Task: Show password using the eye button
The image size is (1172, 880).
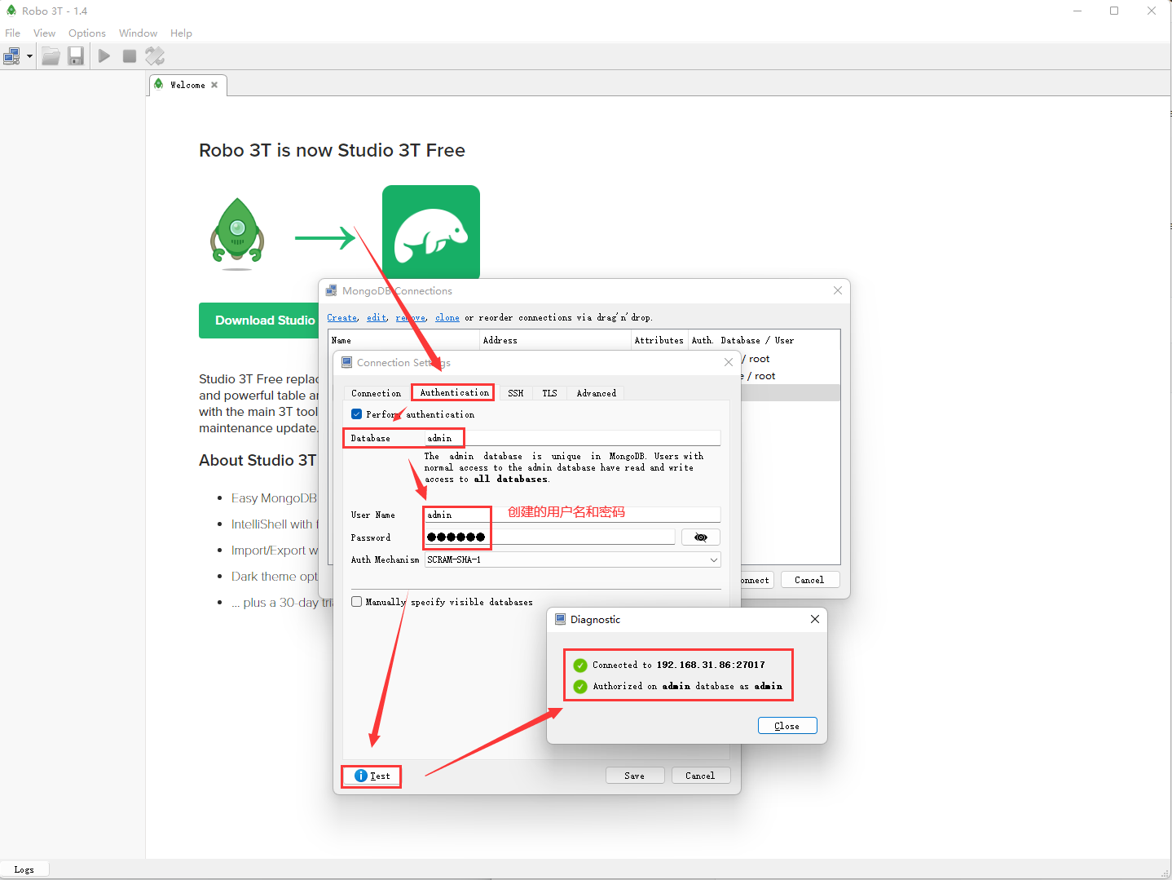Action: click(700, 537)
